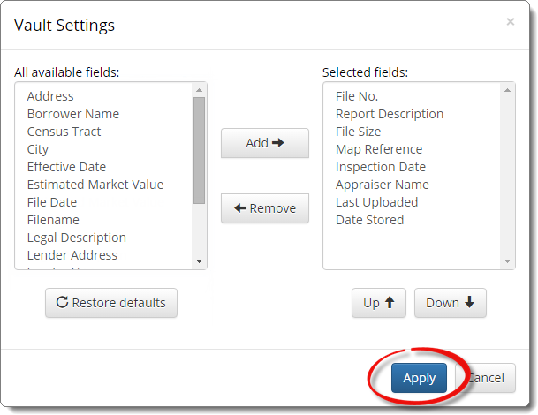538x415 pixels.
Task: Click selected fields scrollbar down arrow
Action: tap(507, 261)
